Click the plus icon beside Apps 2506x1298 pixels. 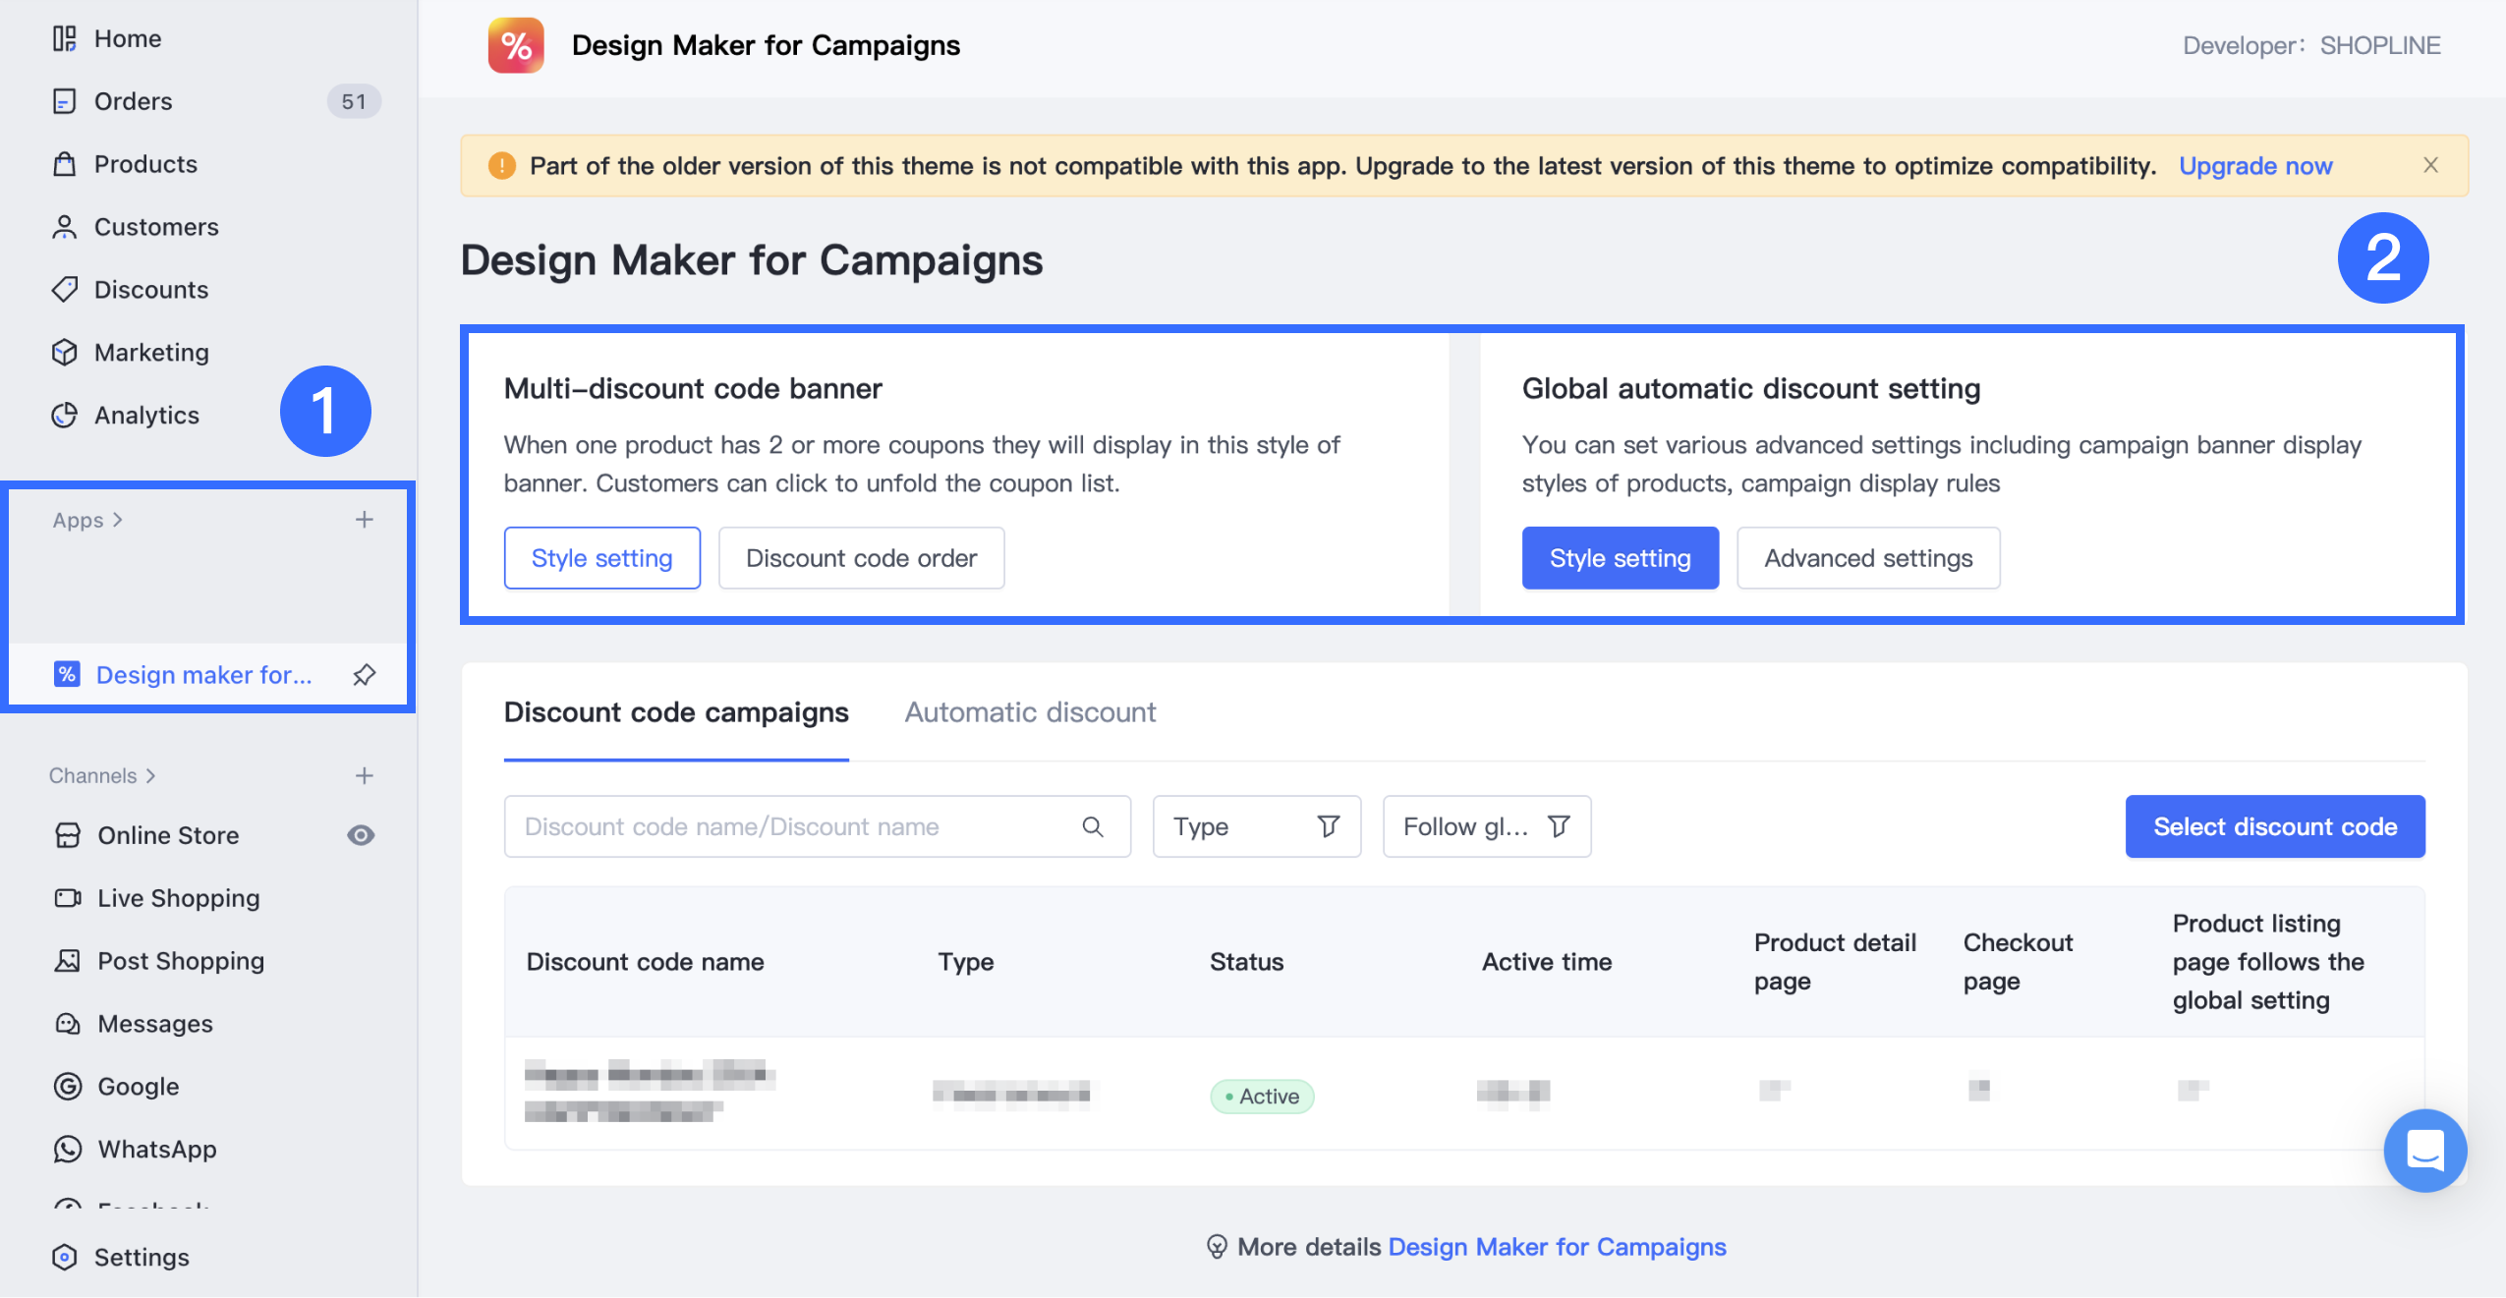point(365,520)
